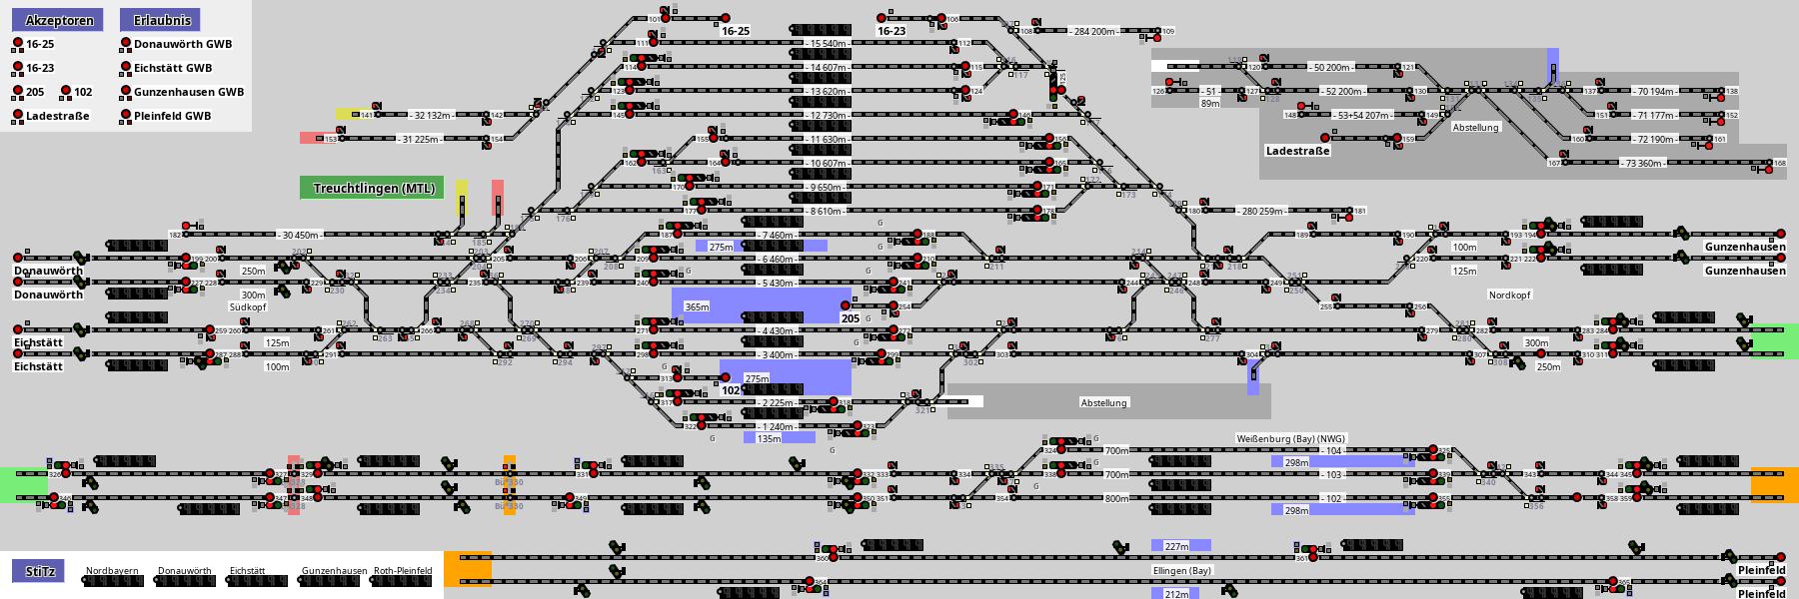Screen dimensions: 1799x599
Task: Click the track label 32 132m
Action: tap(432, 115)
